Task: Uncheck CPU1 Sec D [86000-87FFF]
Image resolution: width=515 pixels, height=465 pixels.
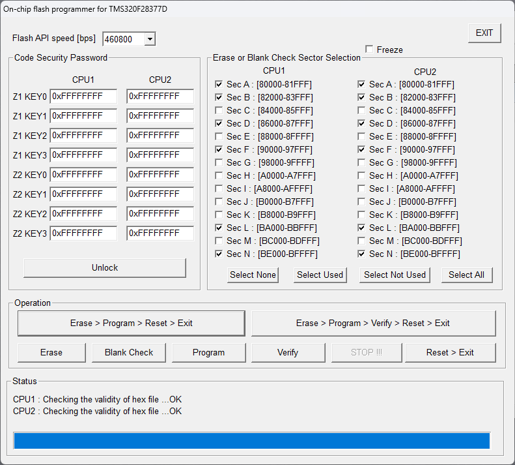Action: (x=219, y=123)
